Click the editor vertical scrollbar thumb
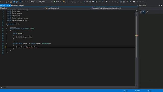Image resolution: width=163 pixels, height=92 pixels. pyautogui.click(x=137, y=37)
